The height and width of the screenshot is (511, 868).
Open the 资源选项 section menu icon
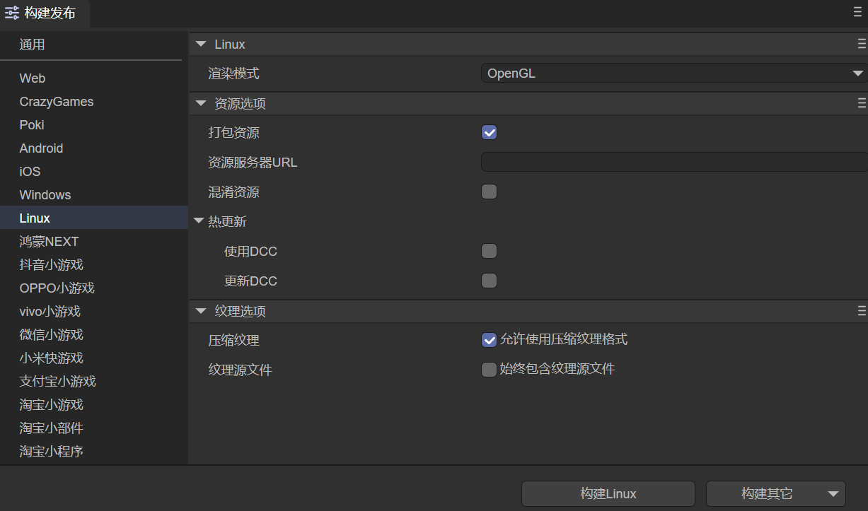(x=861, y=104)
